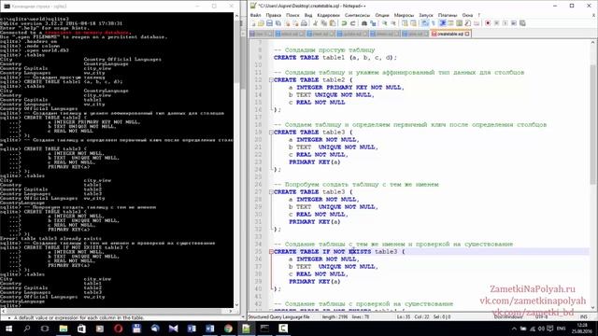This screenshot has height=336, width=598.
Task: Open the Кодировки menu
Action: tap(328, 15)
